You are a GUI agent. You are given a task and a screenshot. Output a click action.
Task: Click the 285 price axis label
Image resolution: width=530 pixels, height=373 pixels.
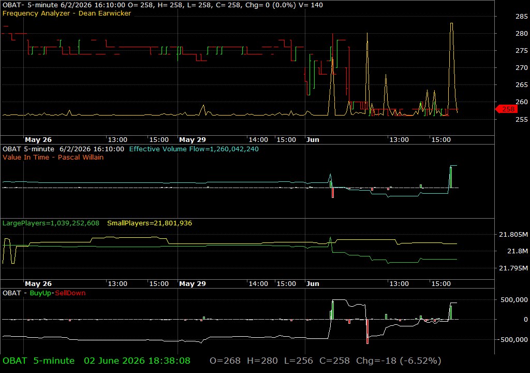(x=522, y=16)
